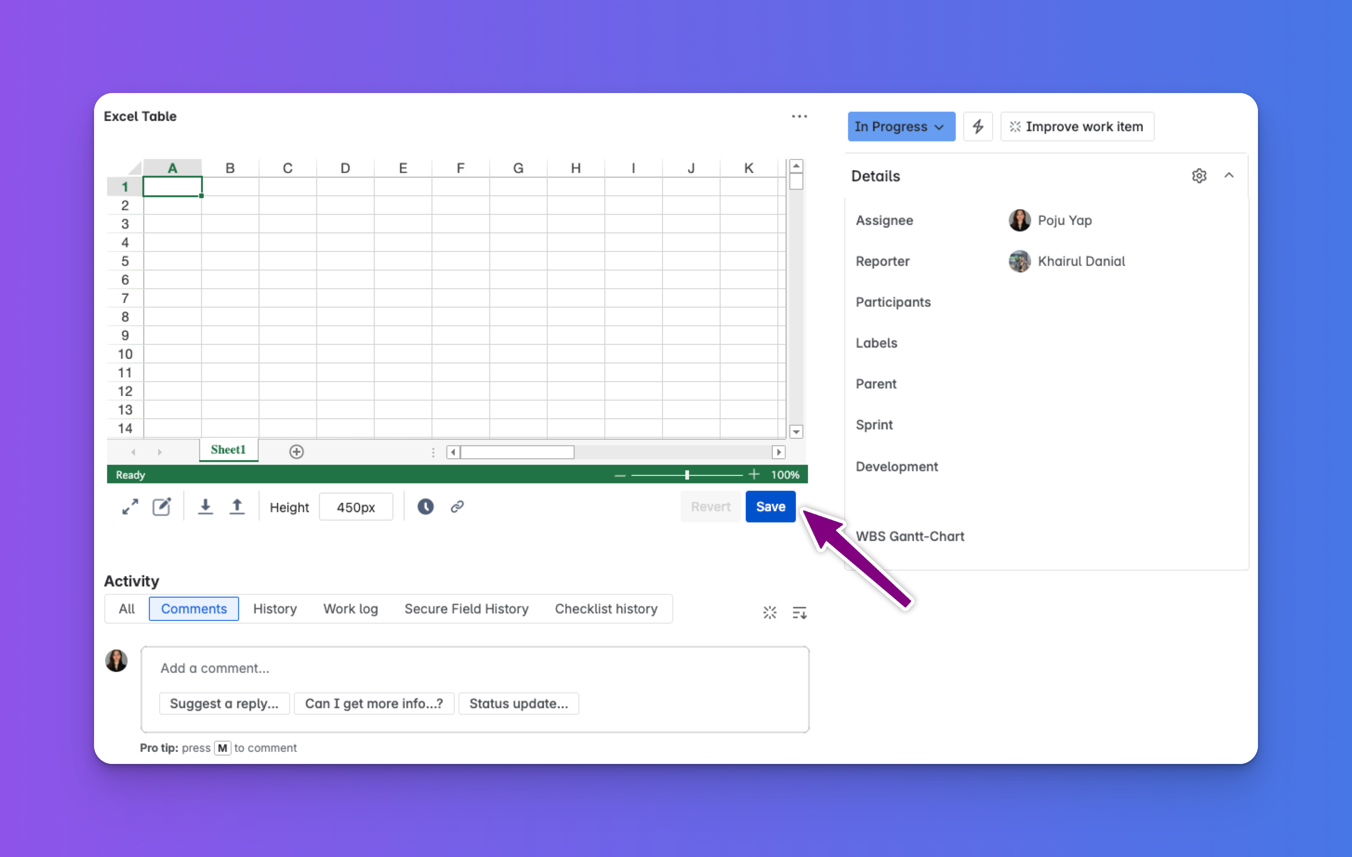Click the Suggest a reply chip
The image size is (1352, 857).
tap(224, 703)
